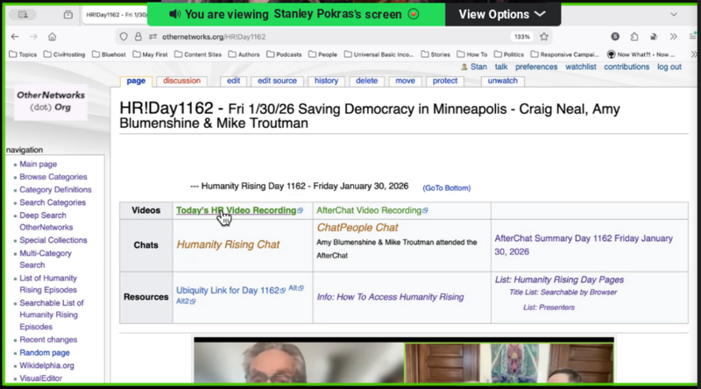Open Main page in navigation
Viewport: 701px width, 389px height.
point(38,164)
